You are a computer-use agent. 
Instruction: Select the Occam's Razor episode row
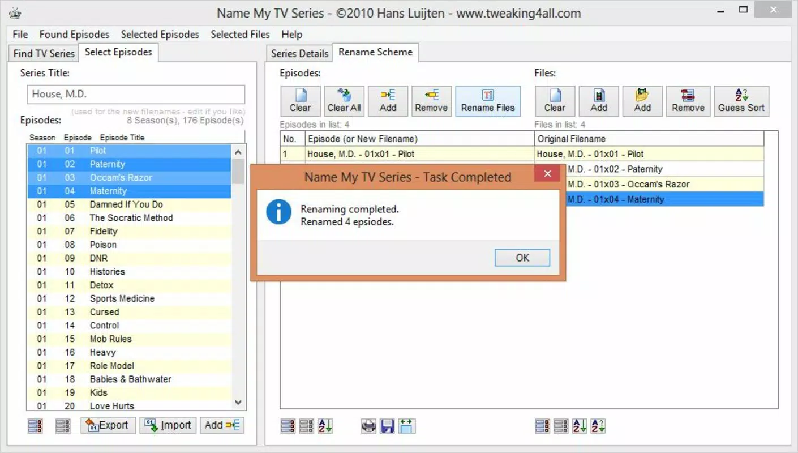coord(129,178)
